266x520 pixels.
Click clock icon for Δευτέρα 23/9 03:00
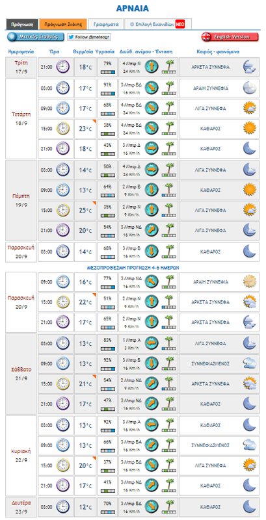point(63,507)
